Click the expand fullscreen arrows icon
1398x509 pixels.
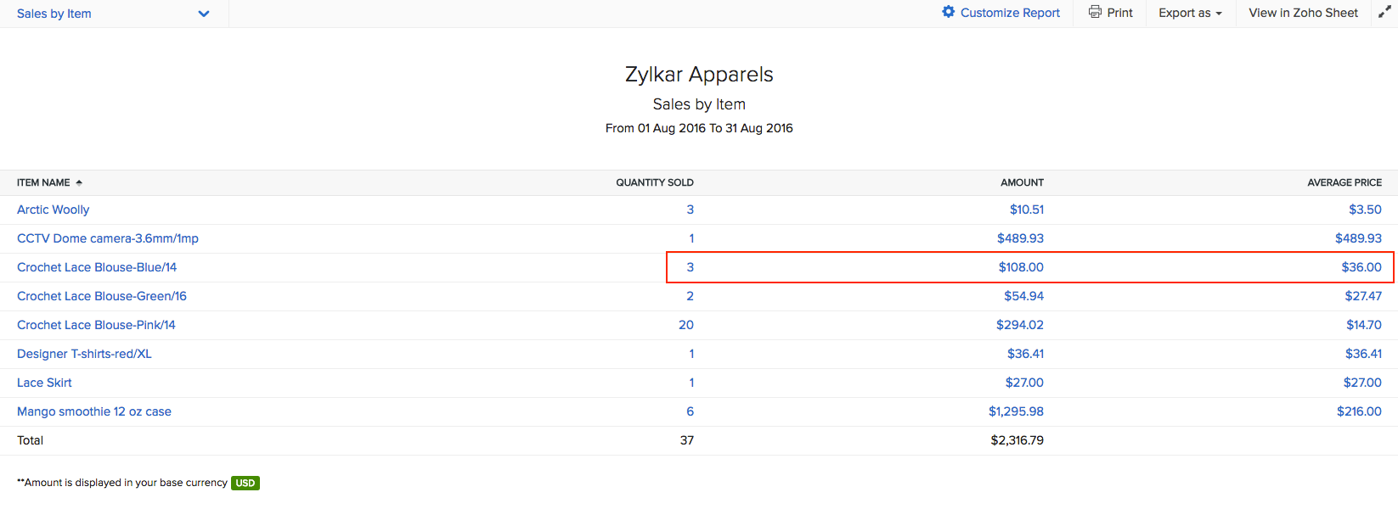[x=1384, y=12]
